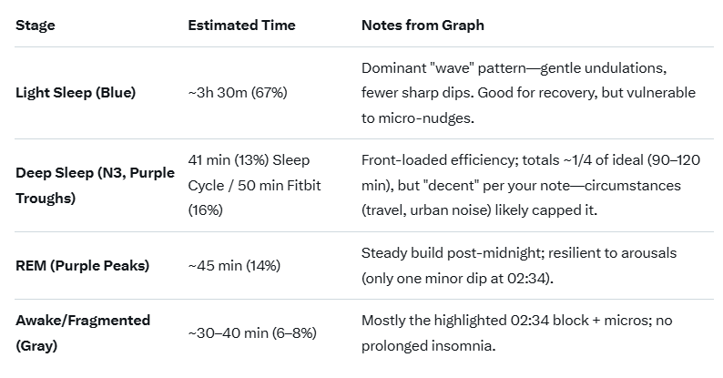Select the "Notes from Graph" header
The image size is (723, 378).
423,26
